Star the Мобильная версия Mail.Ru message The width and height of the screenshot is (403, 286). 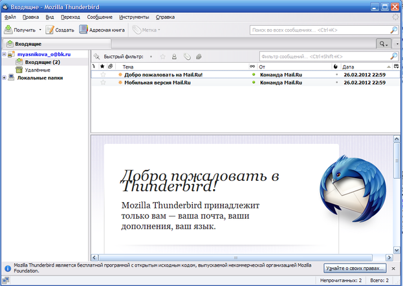coord(103,83)
